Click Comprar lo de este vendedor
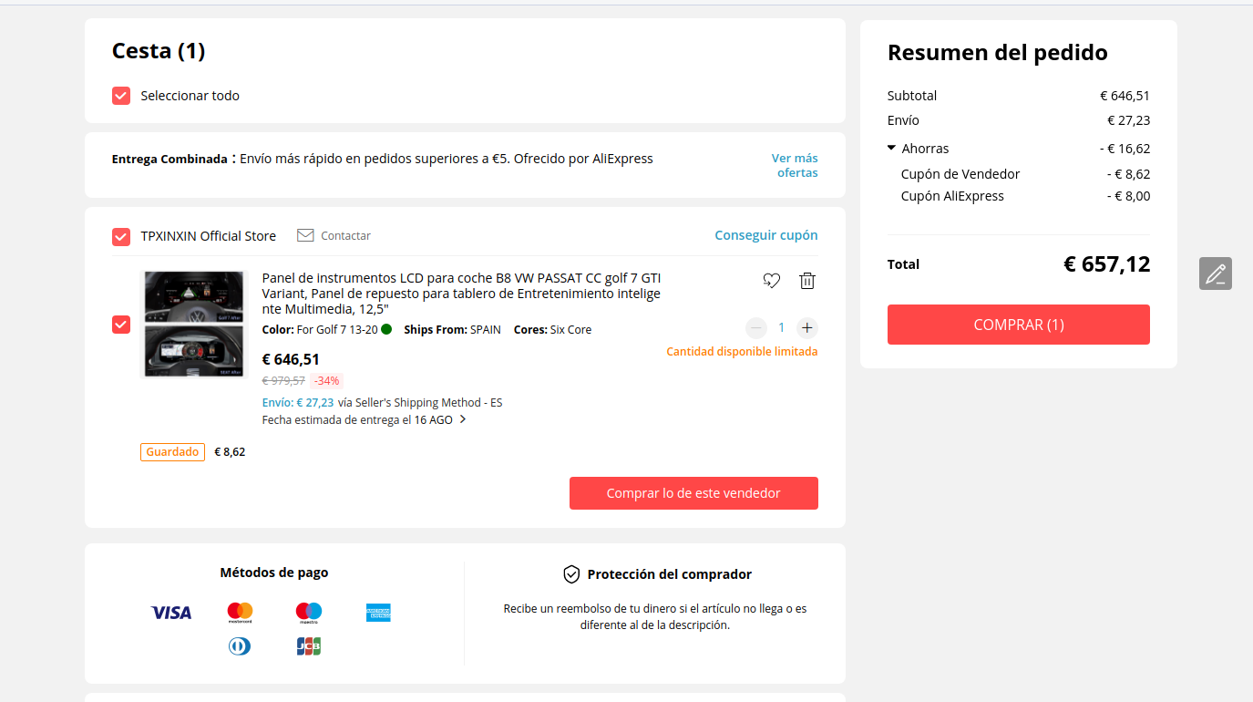The height and width of the screenshot is (702, 1253). (693, 493)
